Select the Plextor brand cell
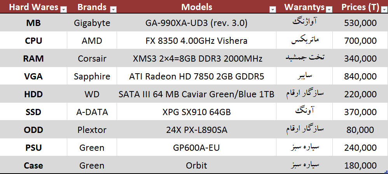388x174 pixels. 92,130
